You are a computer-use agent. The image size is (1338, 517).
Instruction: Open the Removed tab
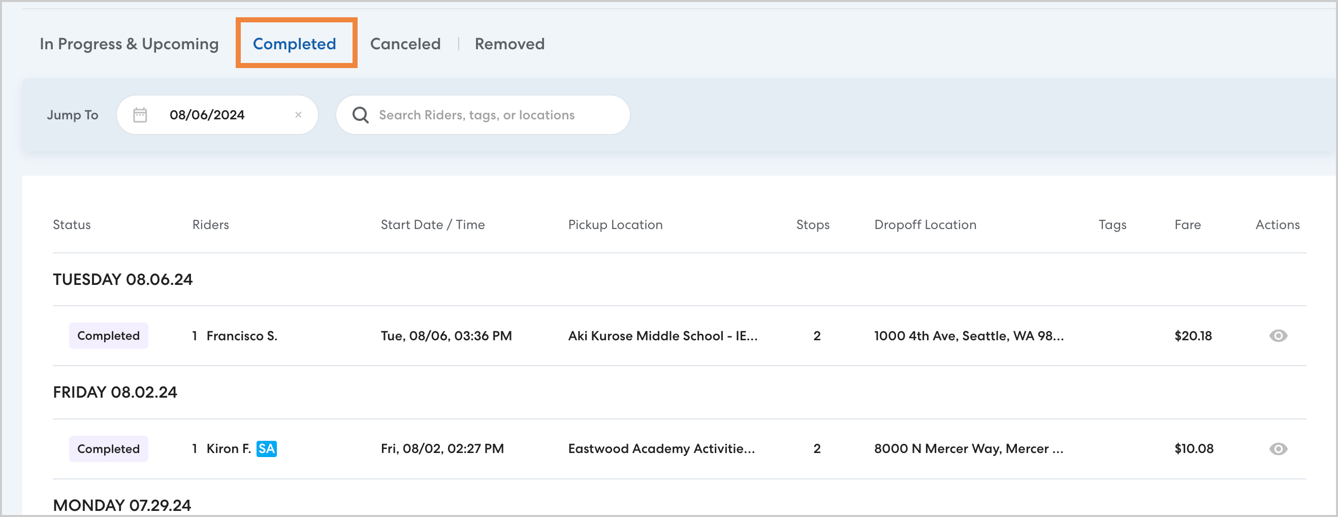click(509, 44)
